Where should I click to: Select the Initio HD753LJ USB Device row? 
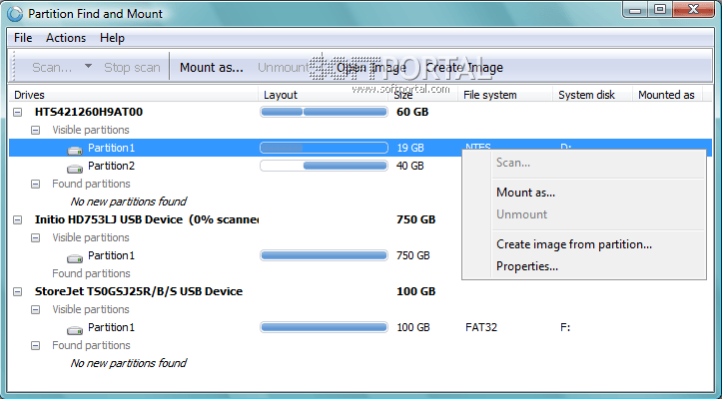coord(147,219)
